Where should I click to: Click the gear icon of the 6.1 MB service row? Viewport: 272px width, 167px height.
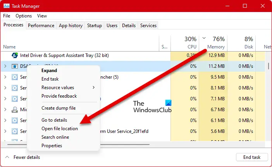point(15,121)
